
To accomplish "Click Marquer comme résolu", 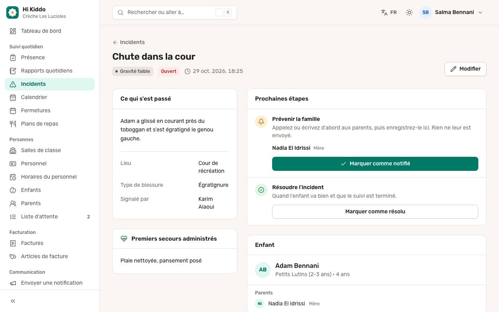I will click(x=375, y=212).
